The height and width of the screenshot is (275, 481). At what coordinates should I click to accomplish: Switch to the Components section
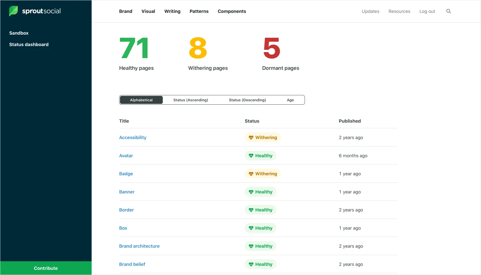(x=232, y=11)
